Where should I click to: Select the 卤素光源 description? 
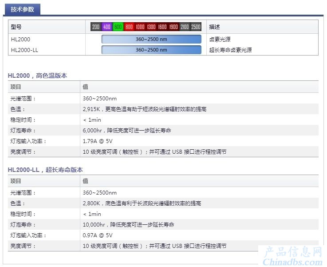(x=220, y=40)
